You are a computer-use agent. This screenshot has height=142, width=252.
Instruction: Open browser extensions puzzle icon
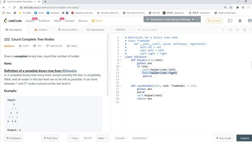(237, 7)
